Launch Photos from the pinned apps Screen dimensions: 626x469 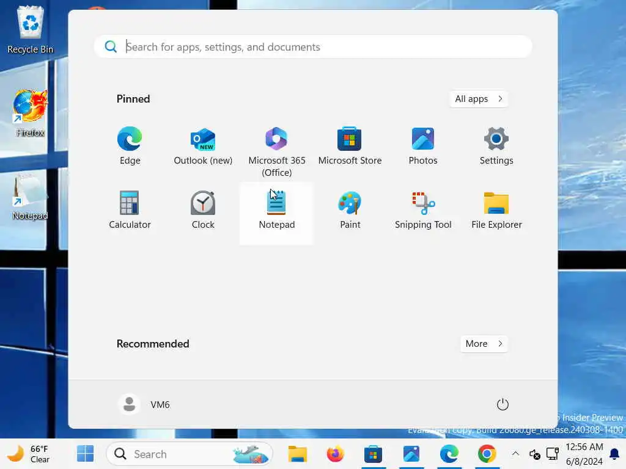(423, 145)
